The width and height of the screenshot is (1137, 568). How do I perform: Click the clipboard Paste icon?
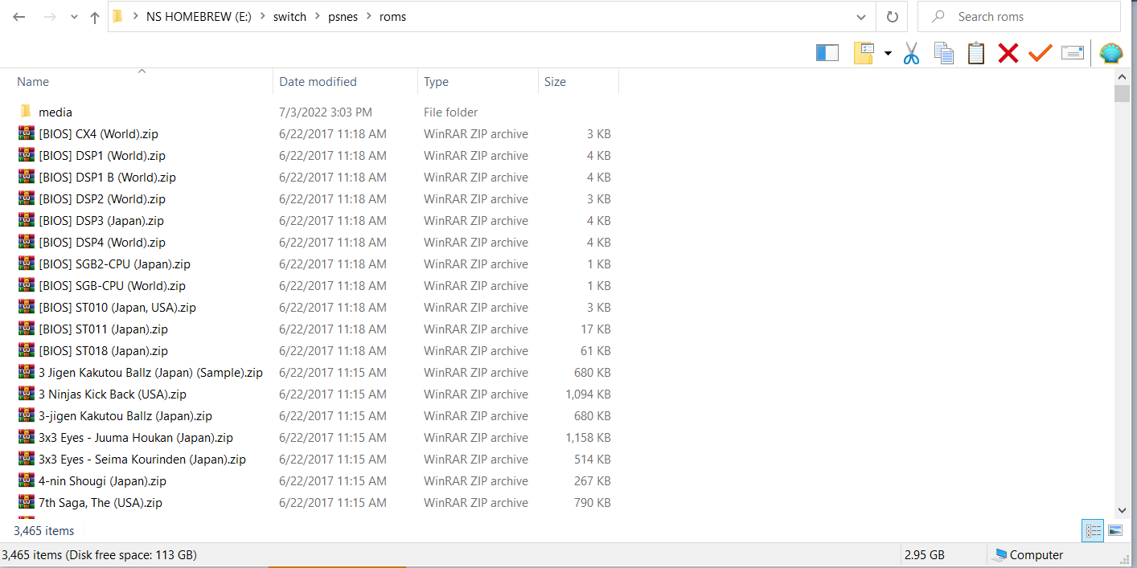(976, 53)
